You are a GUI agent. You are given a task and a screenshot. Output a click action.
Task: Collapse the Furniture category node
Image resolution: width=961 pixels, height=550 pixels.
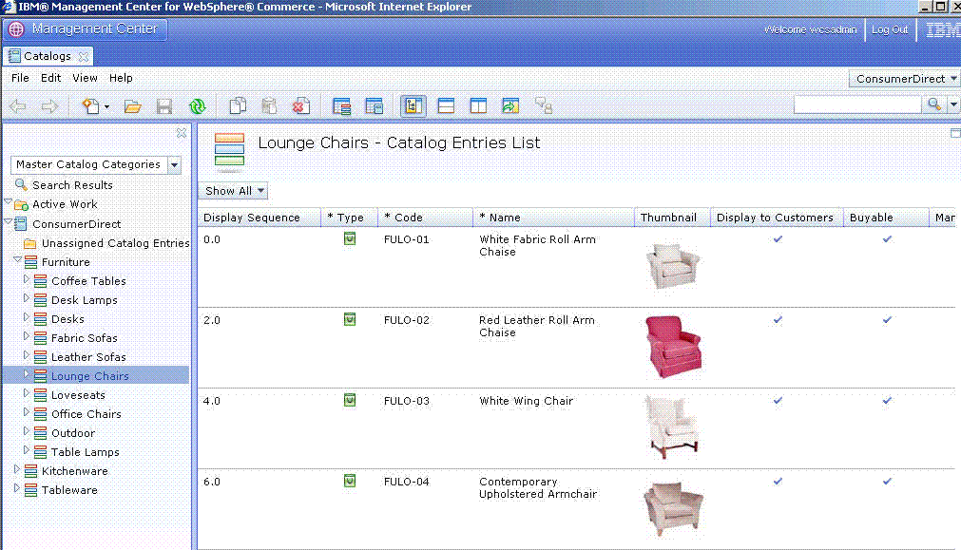pyautogui.click(x=18, y=260)
